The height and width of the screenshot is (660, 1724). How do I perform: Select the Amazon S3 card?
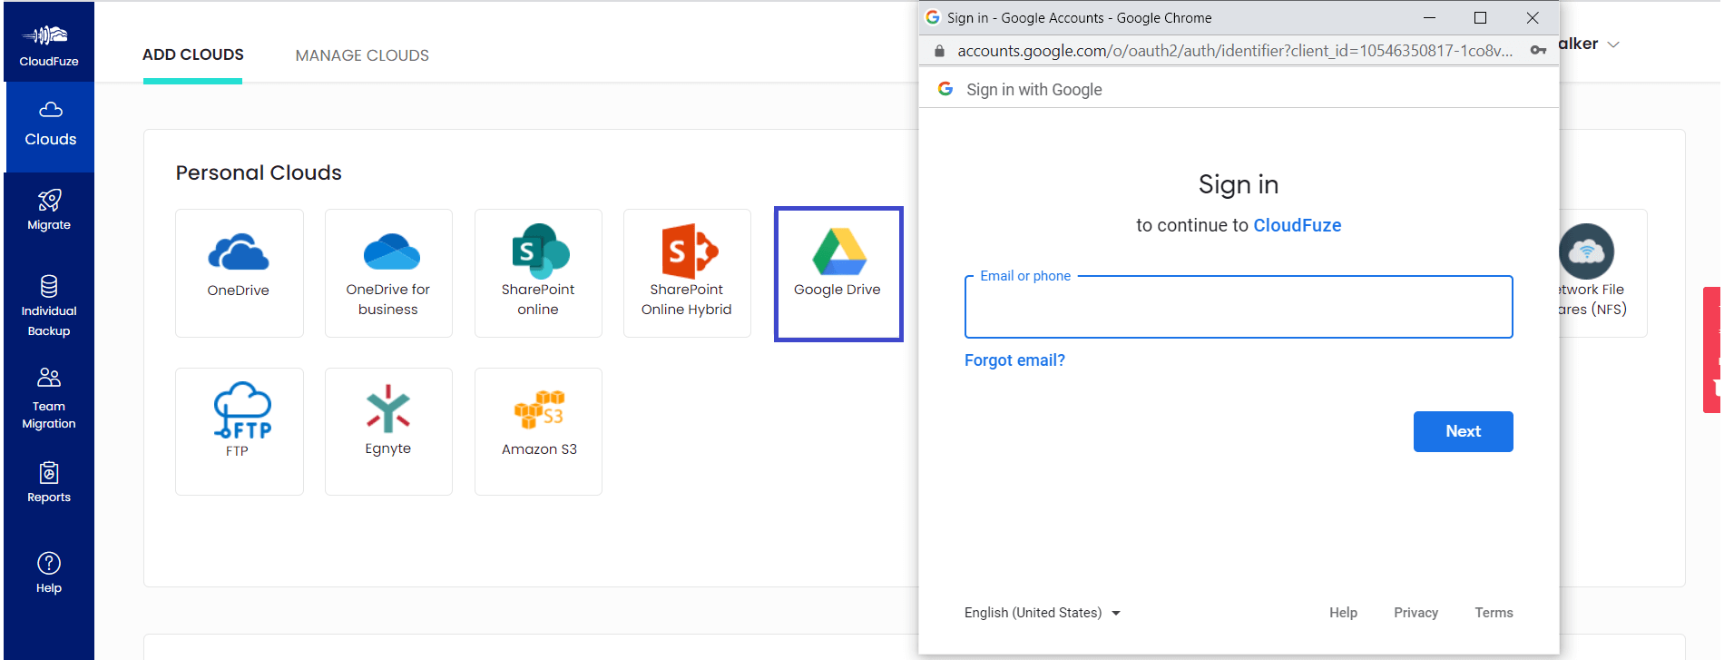[538, 431]
